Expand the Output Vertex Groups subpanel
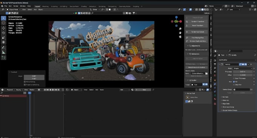The image size is (257, 138). pyautogui.click(x=230, y=110)
